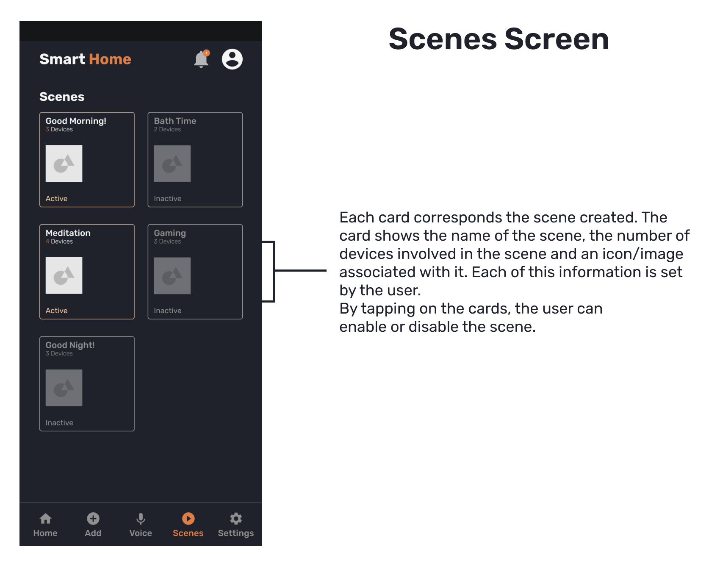The width and height of the screenshot is (720, 575).
Task: Click the 4 Devices text under Meditation
Action: tap(59, 242)
